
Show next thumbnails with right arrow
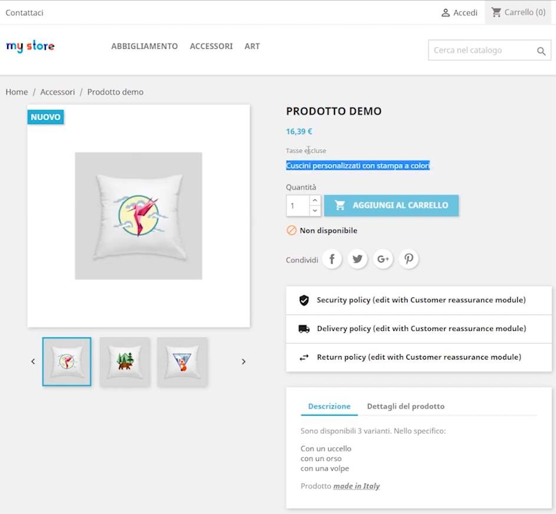[x=243, y=361]
